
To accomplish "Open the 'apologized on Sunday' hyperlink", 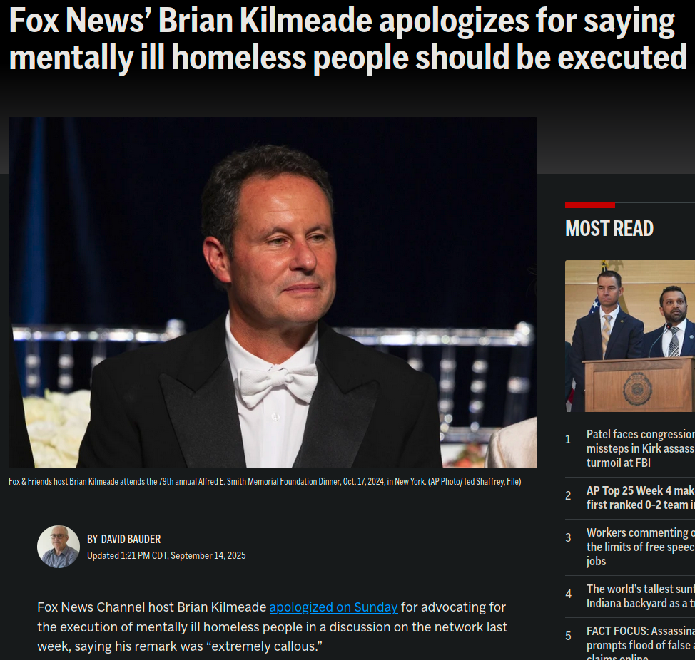I will (333, 607).
